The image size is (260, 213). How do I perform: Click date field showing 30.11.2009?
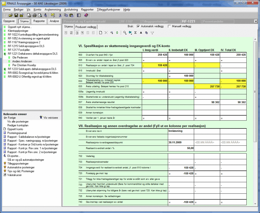tap(181, 142)
